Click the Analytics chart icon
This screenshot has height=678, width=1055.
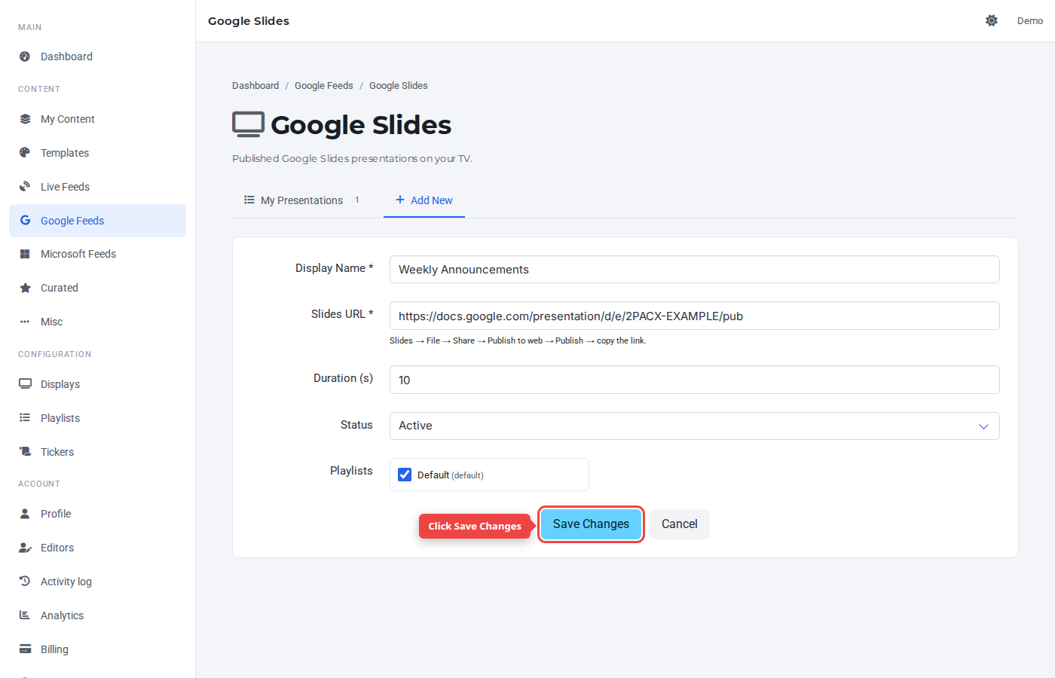click(x=25, y=615)
